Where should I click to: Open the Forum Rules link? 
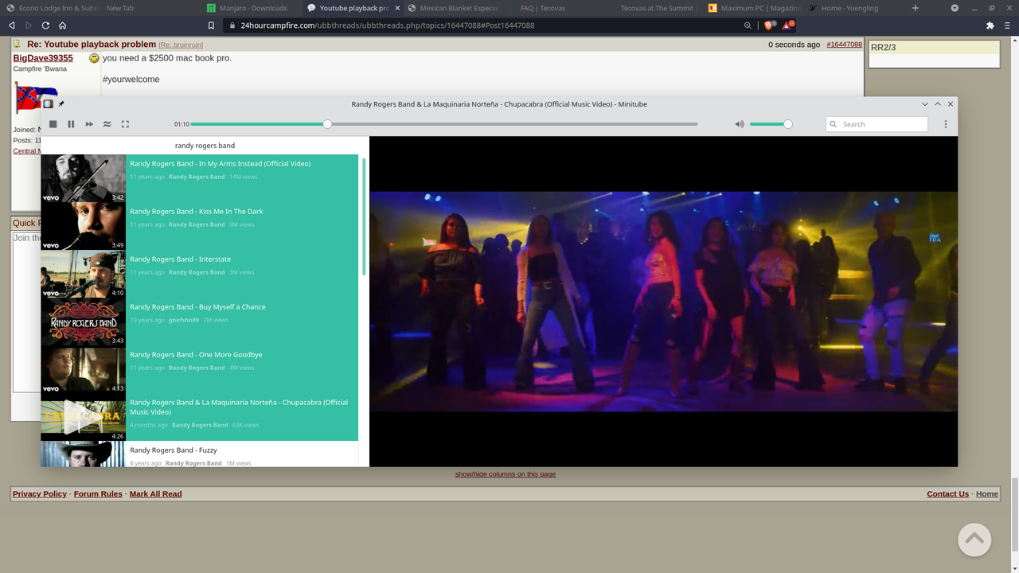pos(98,494)
